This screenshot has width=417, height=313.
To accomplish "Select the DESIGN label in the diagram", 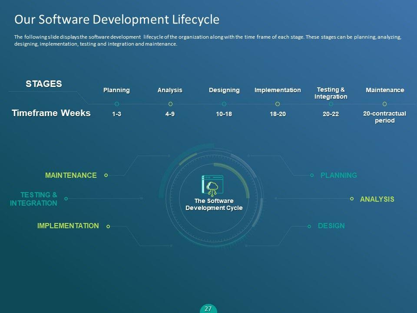I will pos(331,226).
